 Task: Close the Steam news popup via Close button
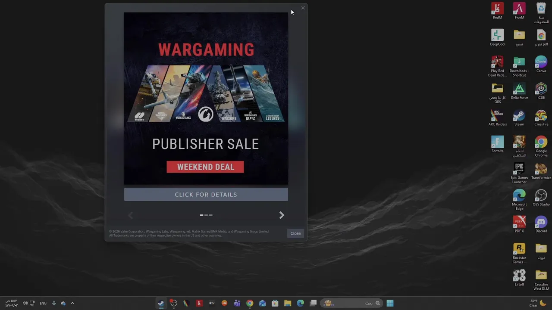tap(295, 233)
